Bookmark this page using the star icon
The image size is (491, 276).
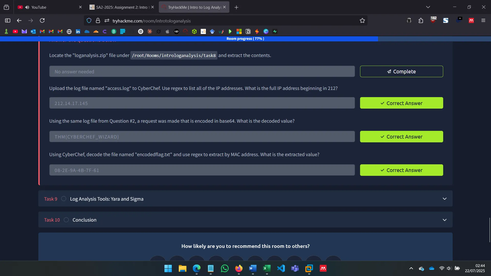coord(362,20)
